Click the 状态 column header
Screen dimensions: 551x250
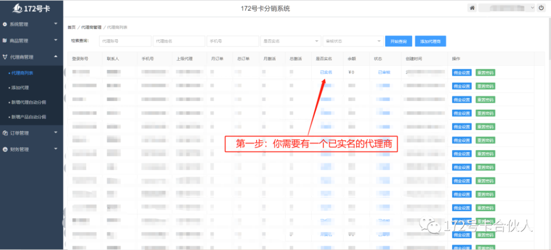point(378,59)
